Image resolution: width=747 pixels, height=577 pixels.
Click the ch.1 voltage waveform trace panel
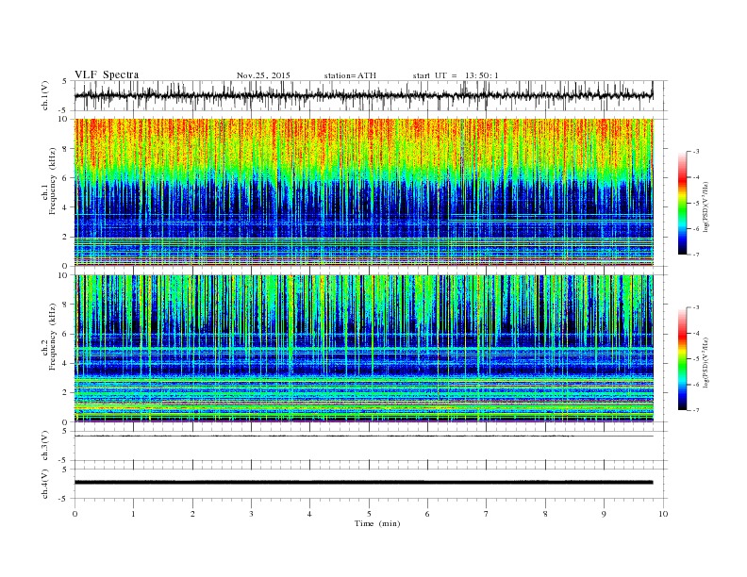(x=371, y=95)
